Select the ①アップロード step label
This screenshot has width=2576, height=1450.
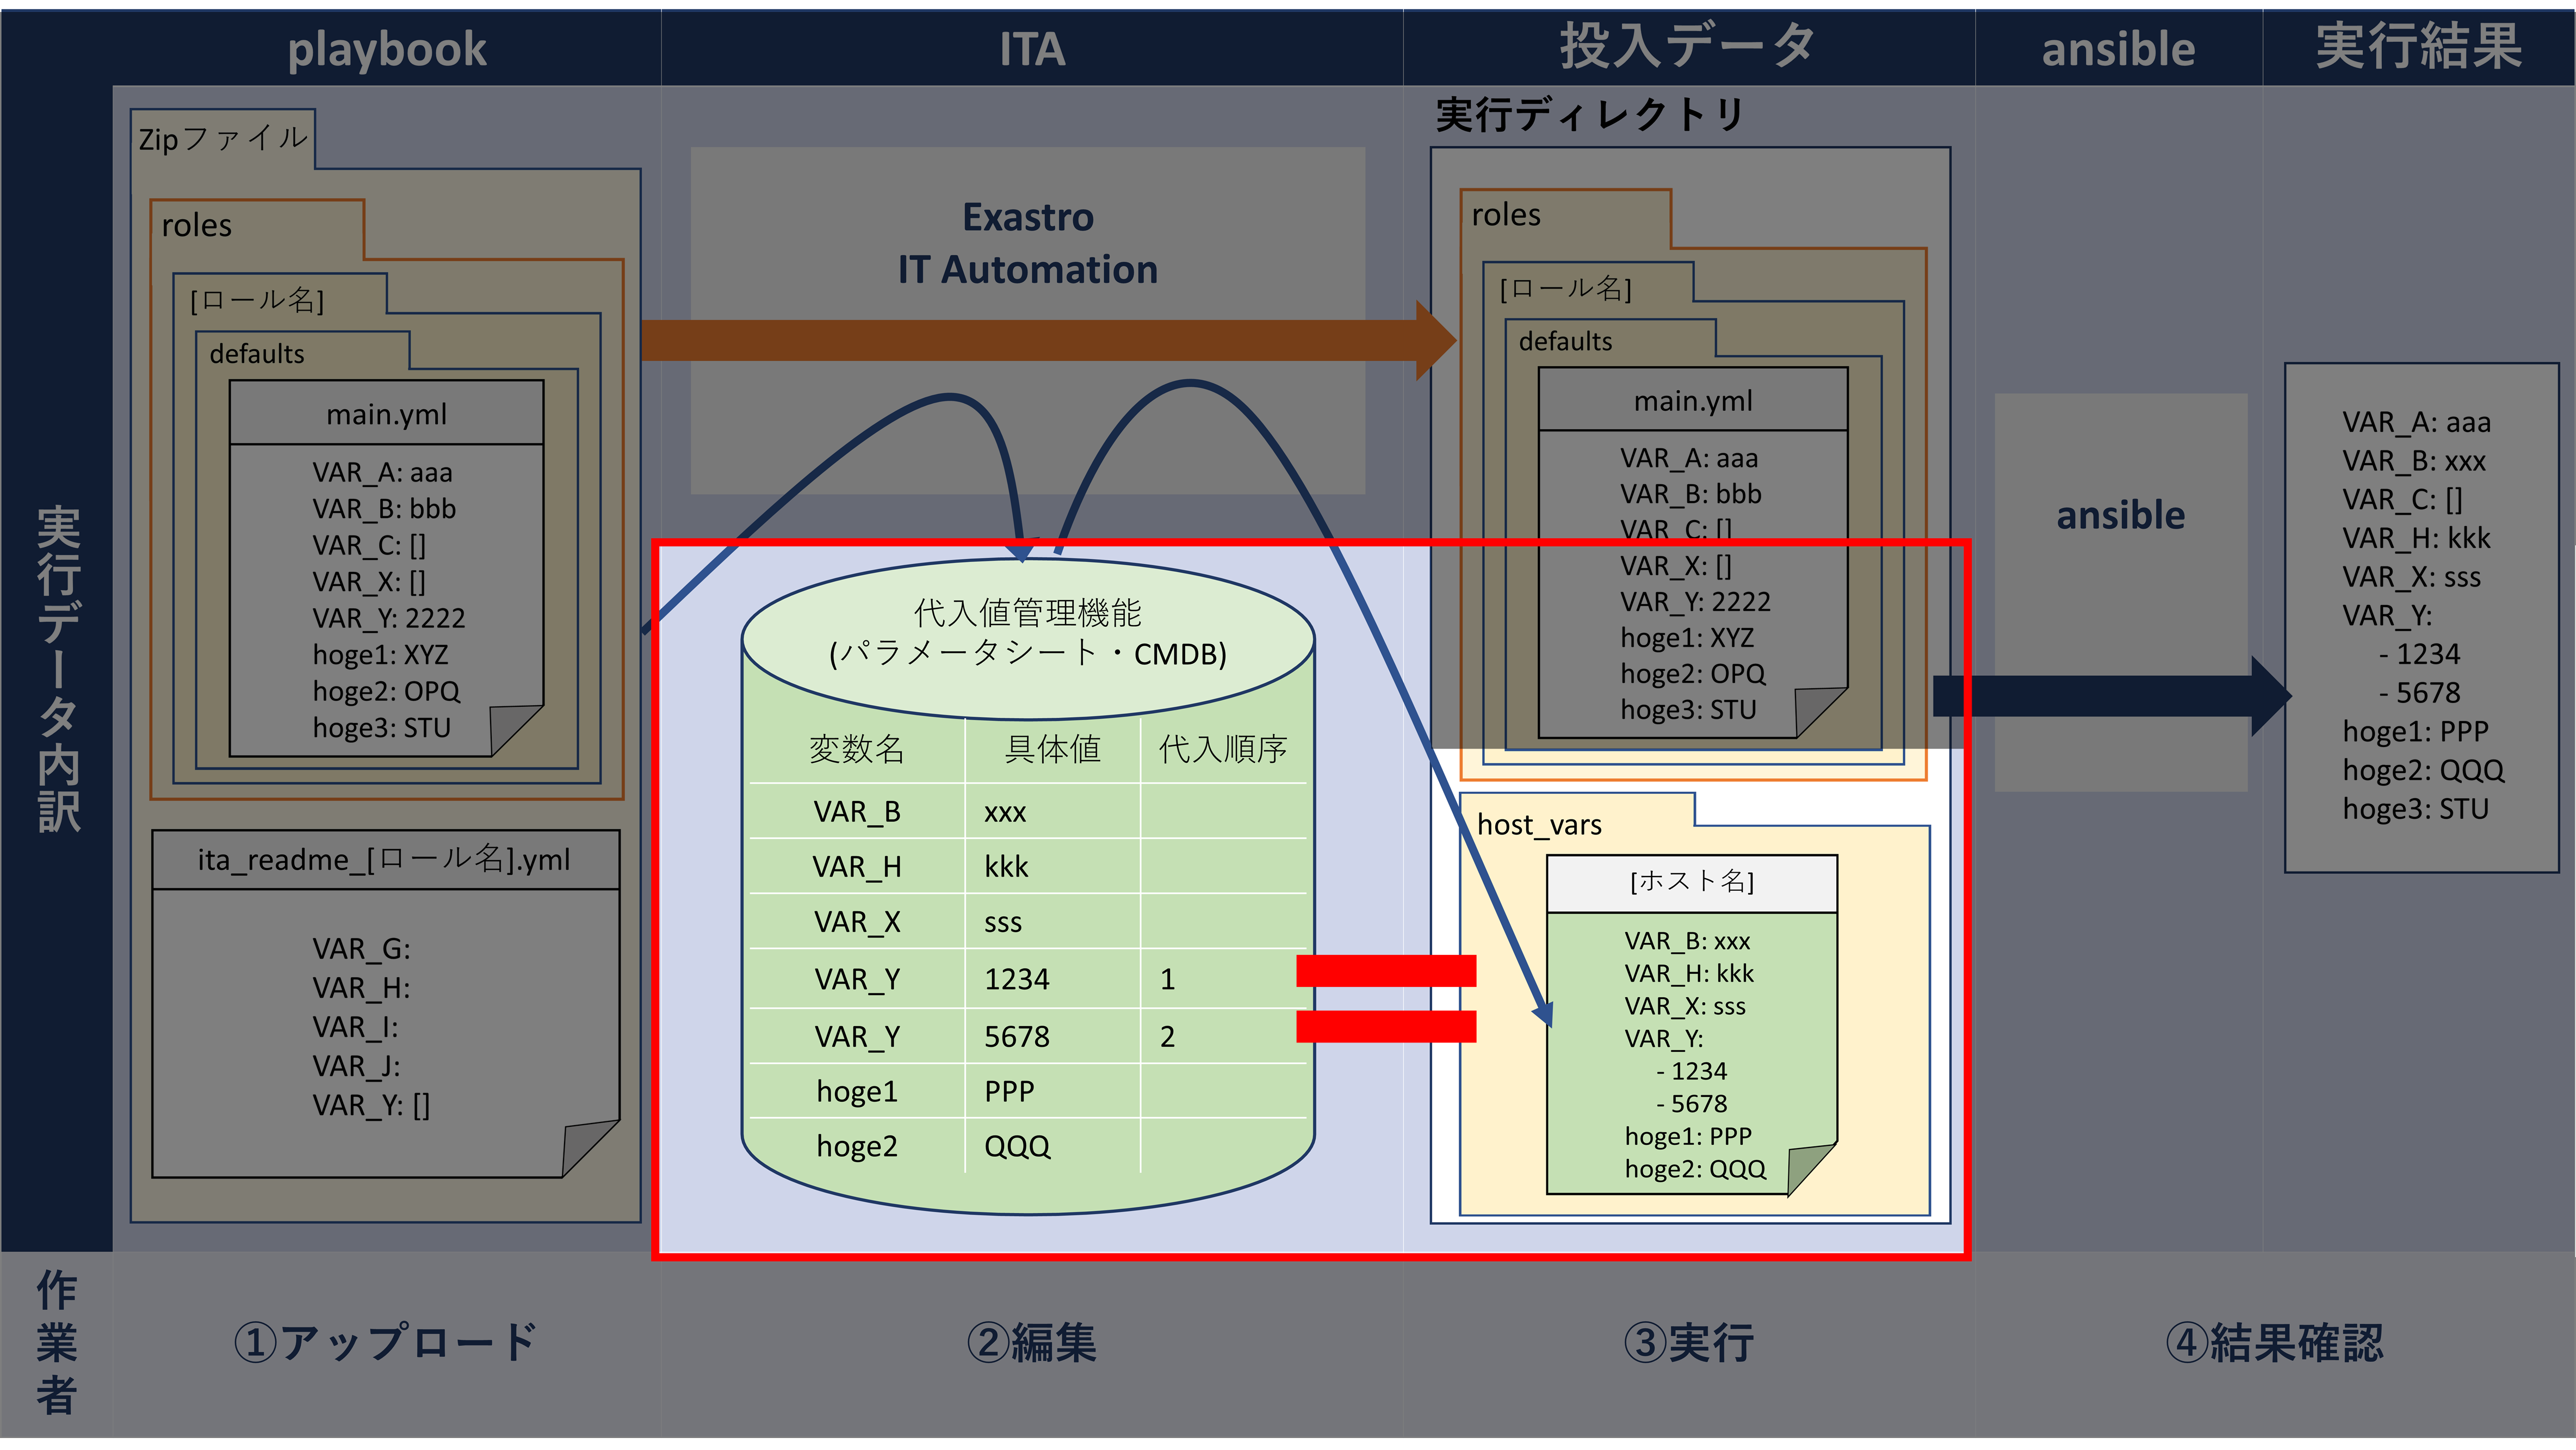tap(386, 1342)
